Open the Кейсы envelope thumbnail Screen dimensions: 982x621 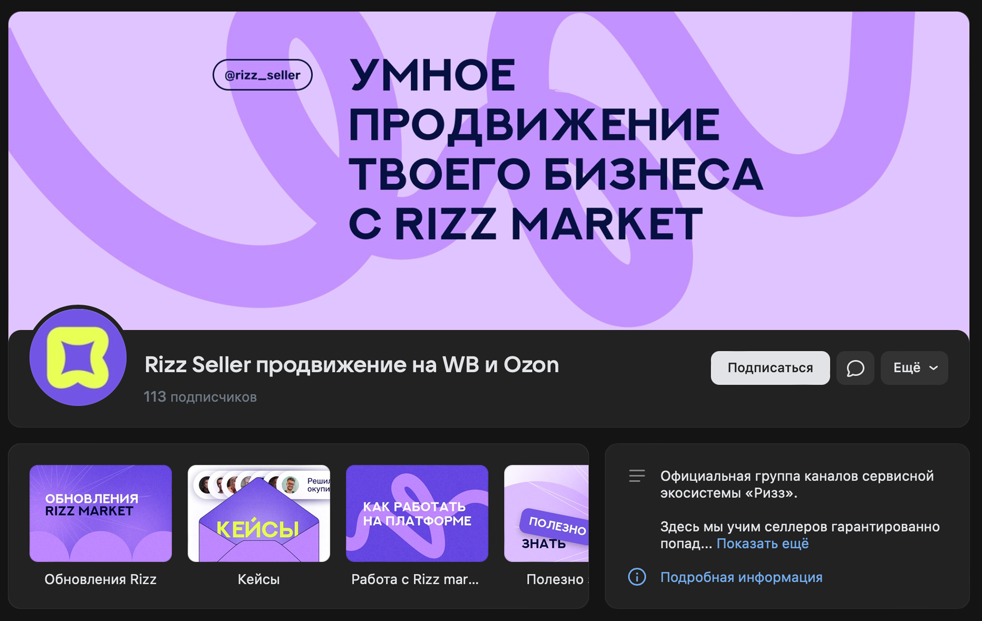258,513
